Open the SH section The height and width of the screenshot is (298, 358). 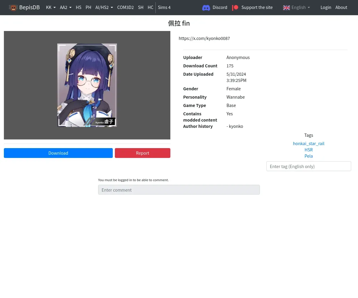click(141, 7)
